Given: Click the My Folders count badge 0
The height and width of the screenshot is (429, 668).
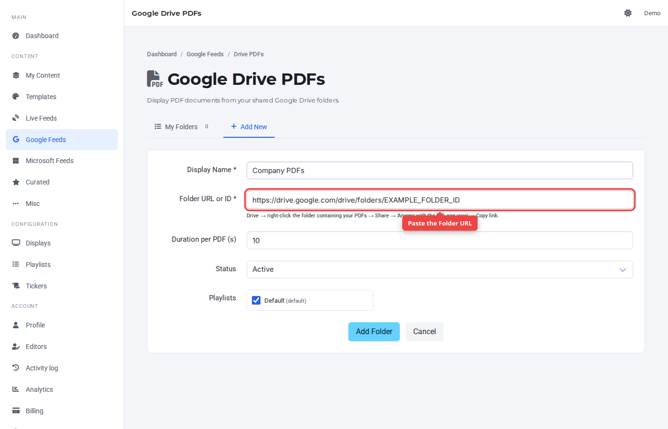Looking at the screenshot, I should coord(207,127).
